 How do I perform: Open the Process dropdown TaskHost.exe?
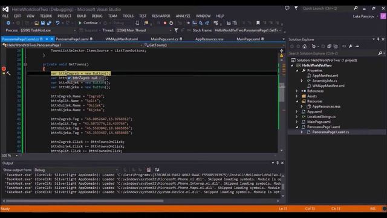click(x=48, y=30)
